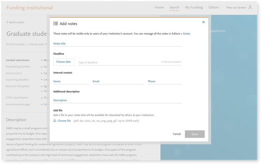The image size is (262, 165).
Task: Click the Research Disciplines label
Action: (18, 86)
